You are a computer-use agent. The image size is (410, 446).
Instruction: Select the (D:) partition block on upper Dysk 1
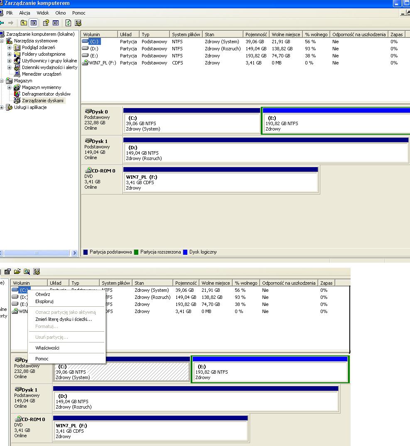pyautogui.click(x=266, y=150)
